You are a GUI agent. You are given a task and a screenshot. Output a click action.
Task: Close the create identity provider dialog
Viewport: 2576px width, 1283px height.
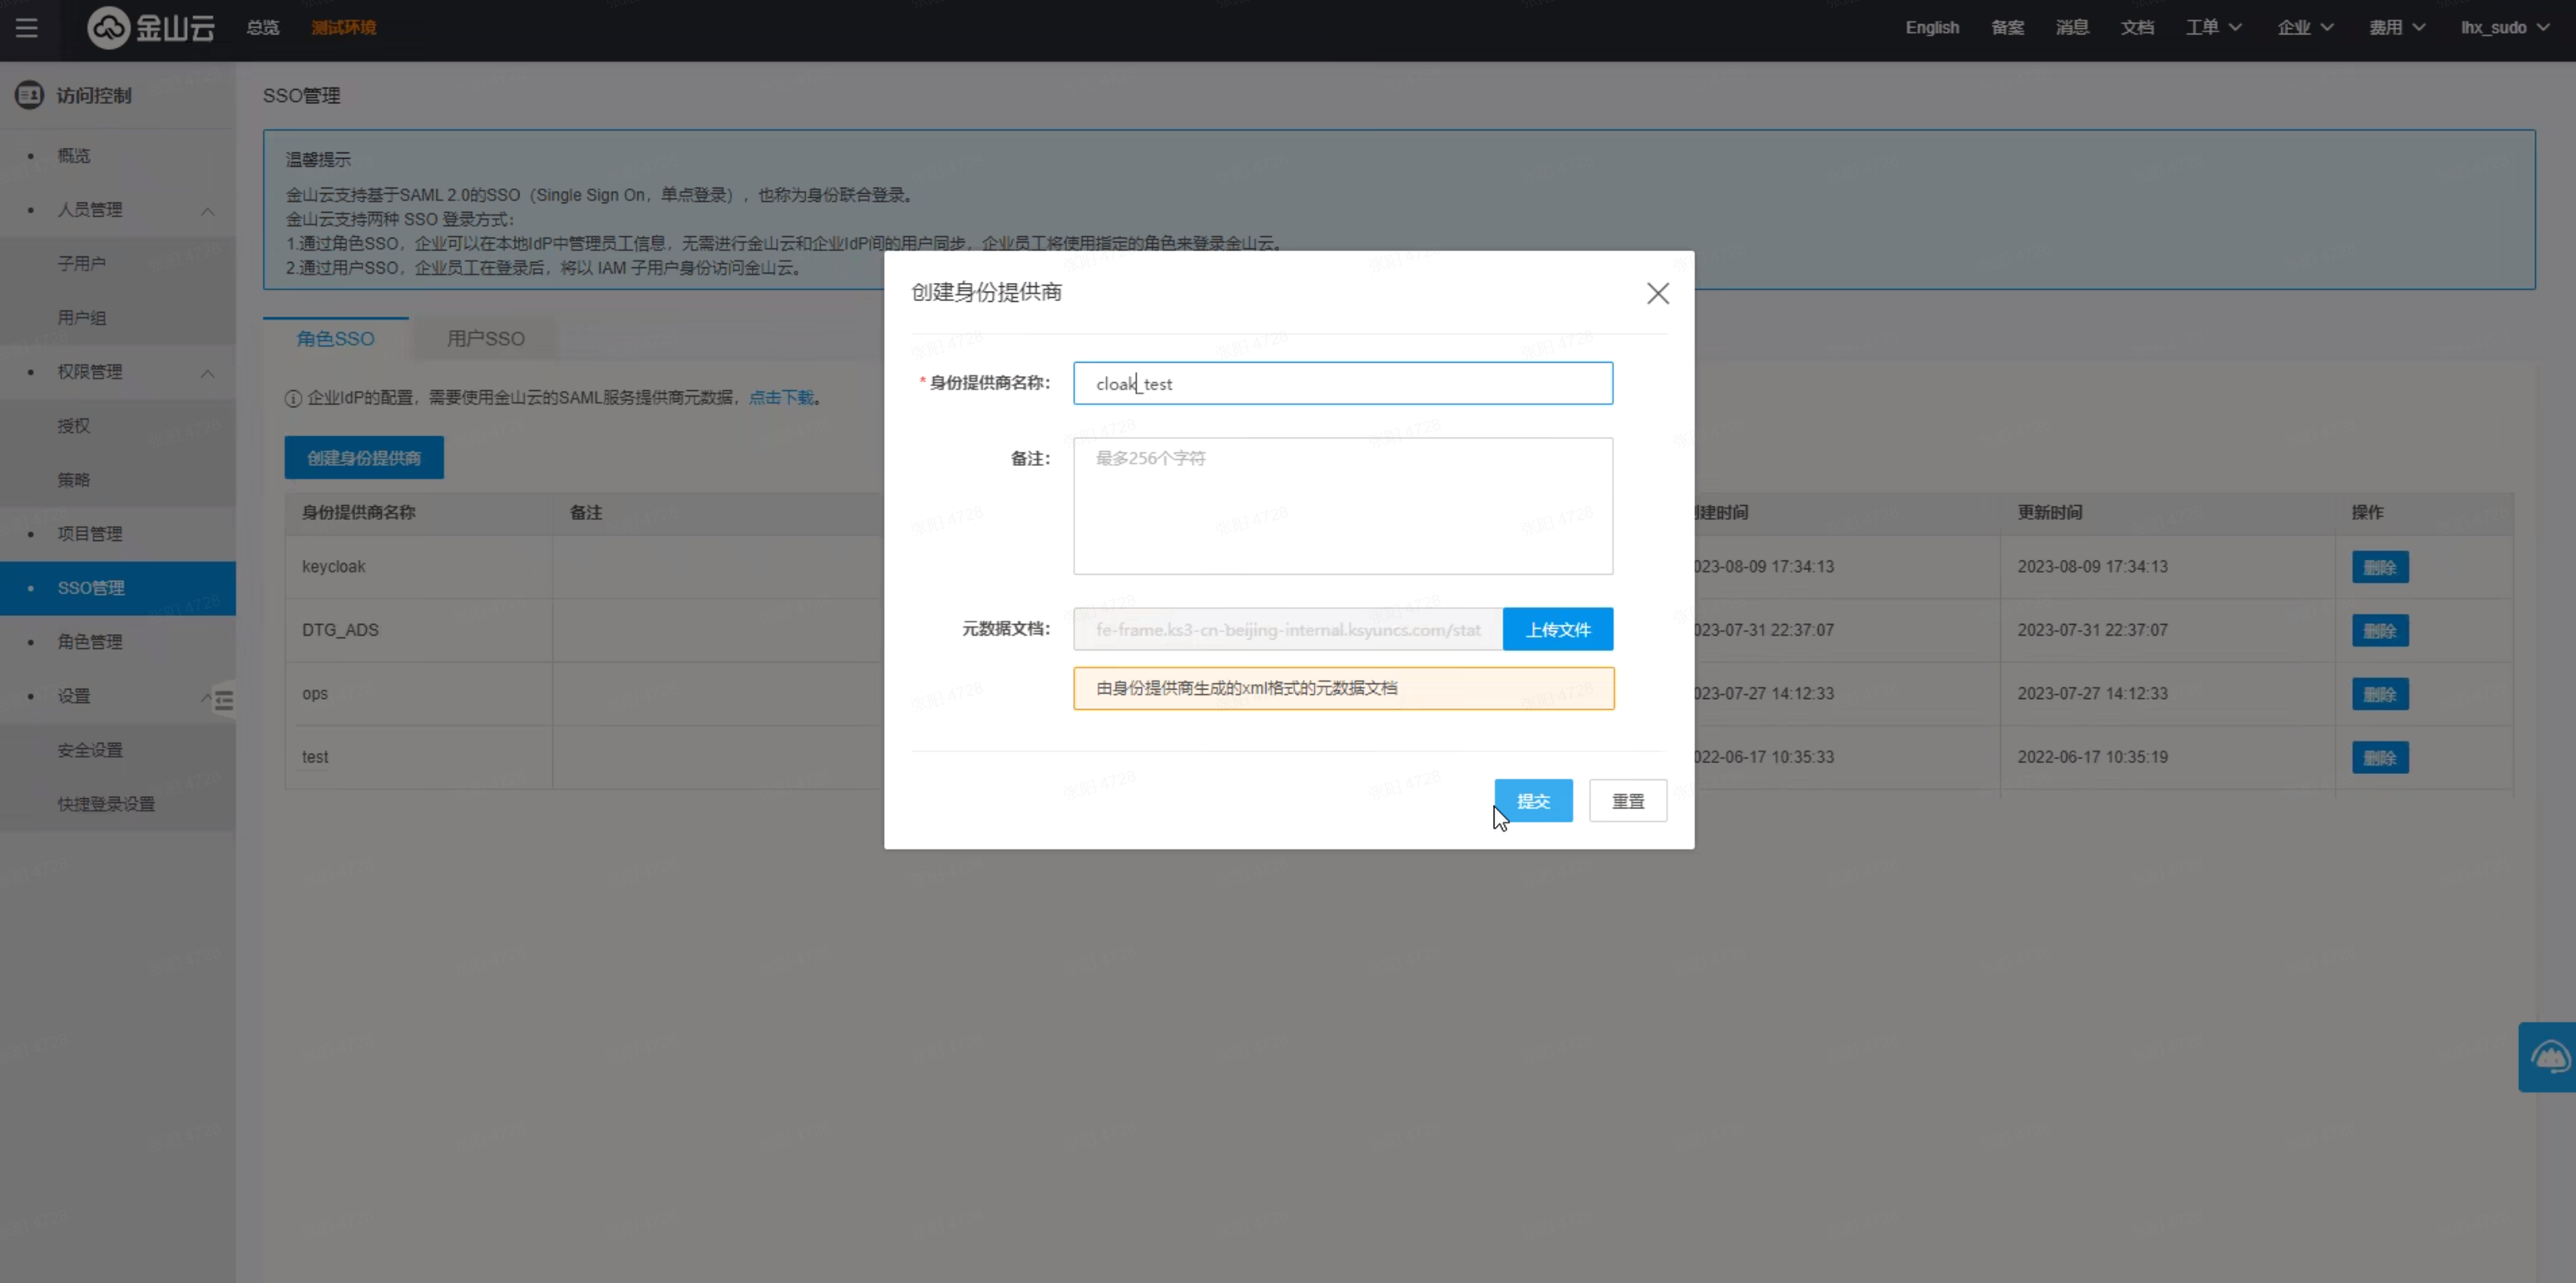[1657, 292]
